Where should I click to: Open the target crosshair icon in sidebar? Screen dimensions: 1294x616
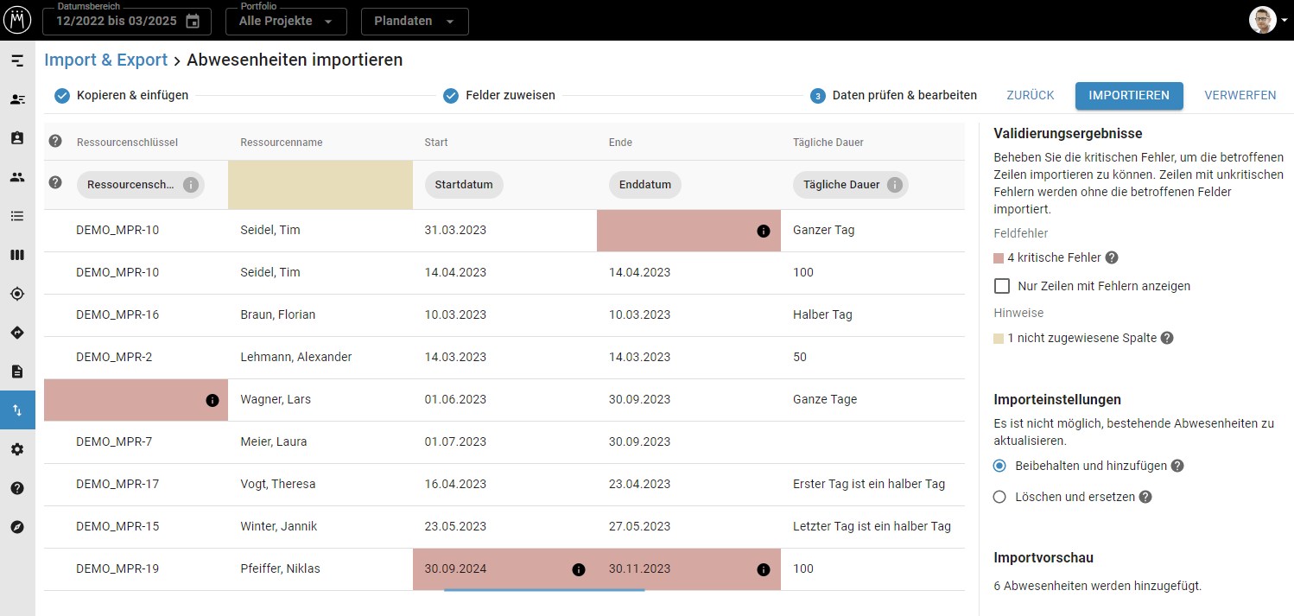pyautogui.click(x=17, y=294)
